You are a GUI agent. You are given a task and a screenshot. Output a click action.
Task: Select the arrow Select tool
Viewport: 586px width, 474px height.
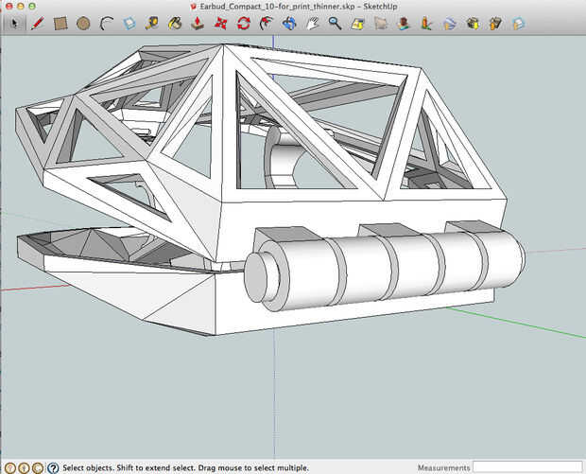pos(13,23)
